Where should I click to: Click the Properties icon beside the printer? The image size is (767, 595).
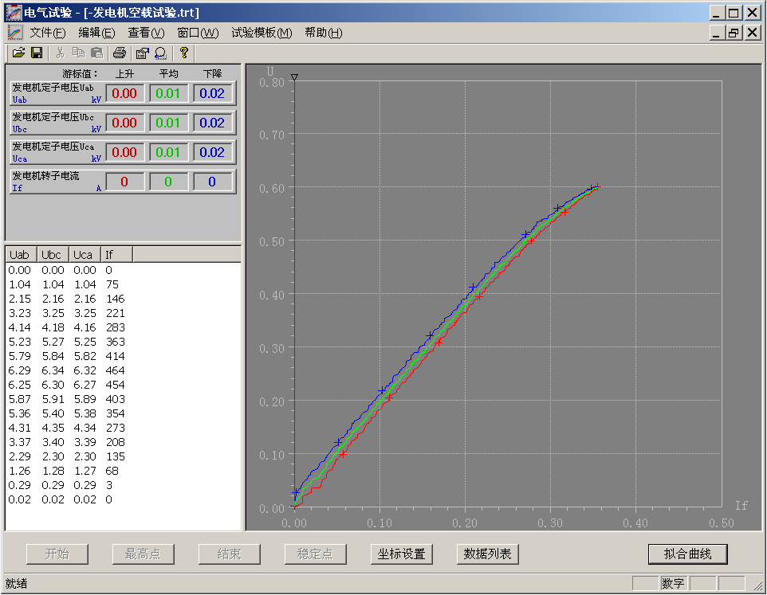[x=143, y=53]
